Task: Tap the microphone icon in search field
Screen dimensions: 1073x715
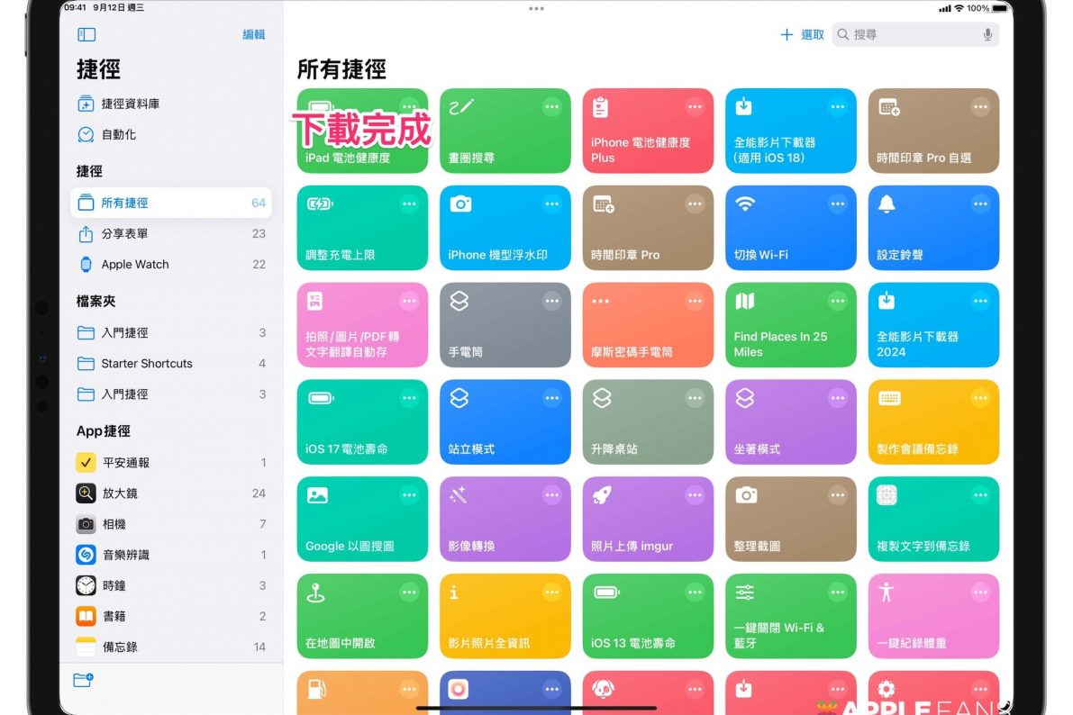Action: (987, 34)
